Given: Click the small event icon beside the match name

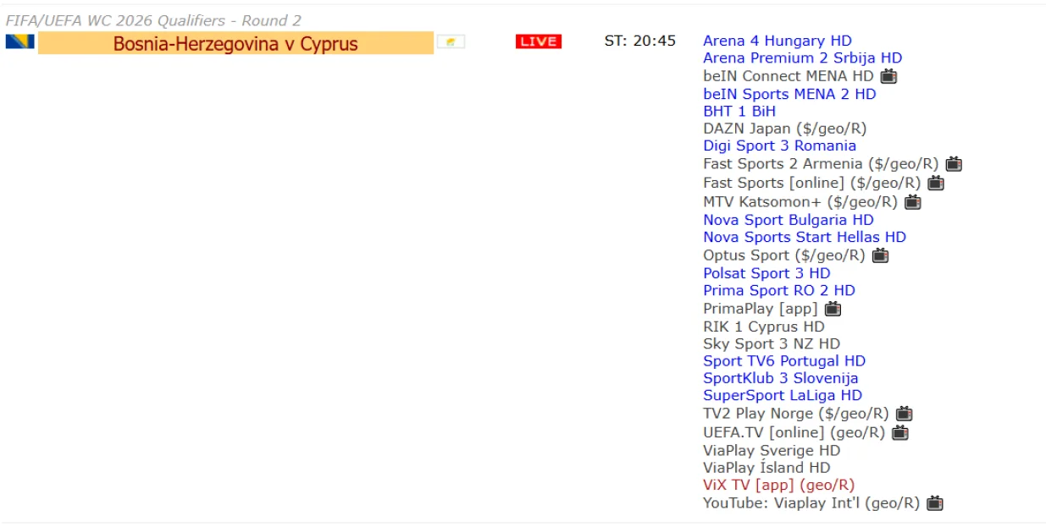Looking at the screenshot, I should coord(452,40).
